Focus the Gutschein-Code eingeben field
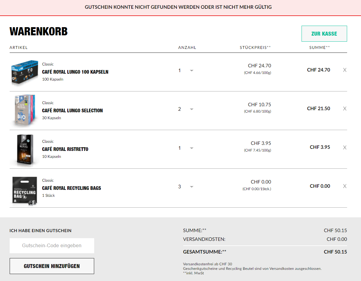This screenshot has height=281, width=361. coord(52,246)
